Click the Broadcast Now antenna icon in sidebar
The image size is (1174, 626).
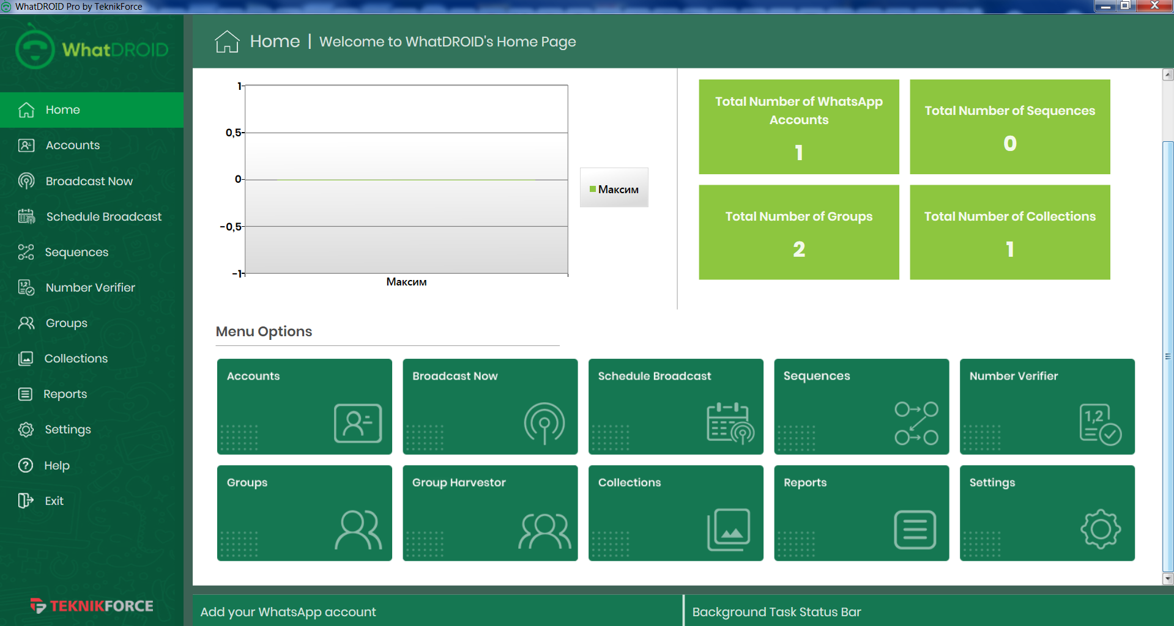pyautogui.click(x=26, y=181)
